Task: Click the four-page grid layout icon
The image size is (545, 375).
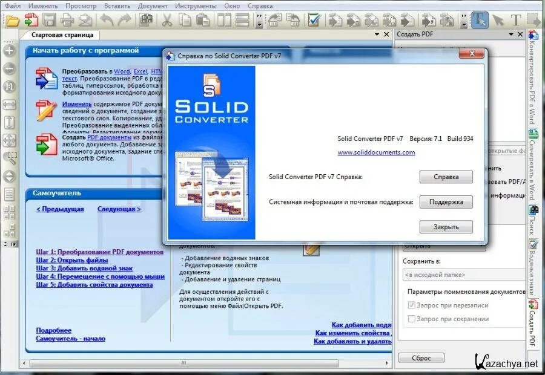Action: pyautogui.click(x=9, y=212)
